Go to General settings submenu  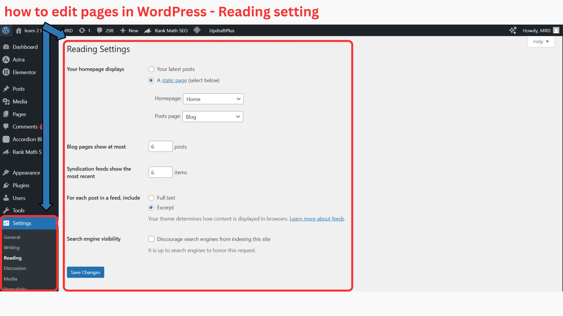(12, 237)
